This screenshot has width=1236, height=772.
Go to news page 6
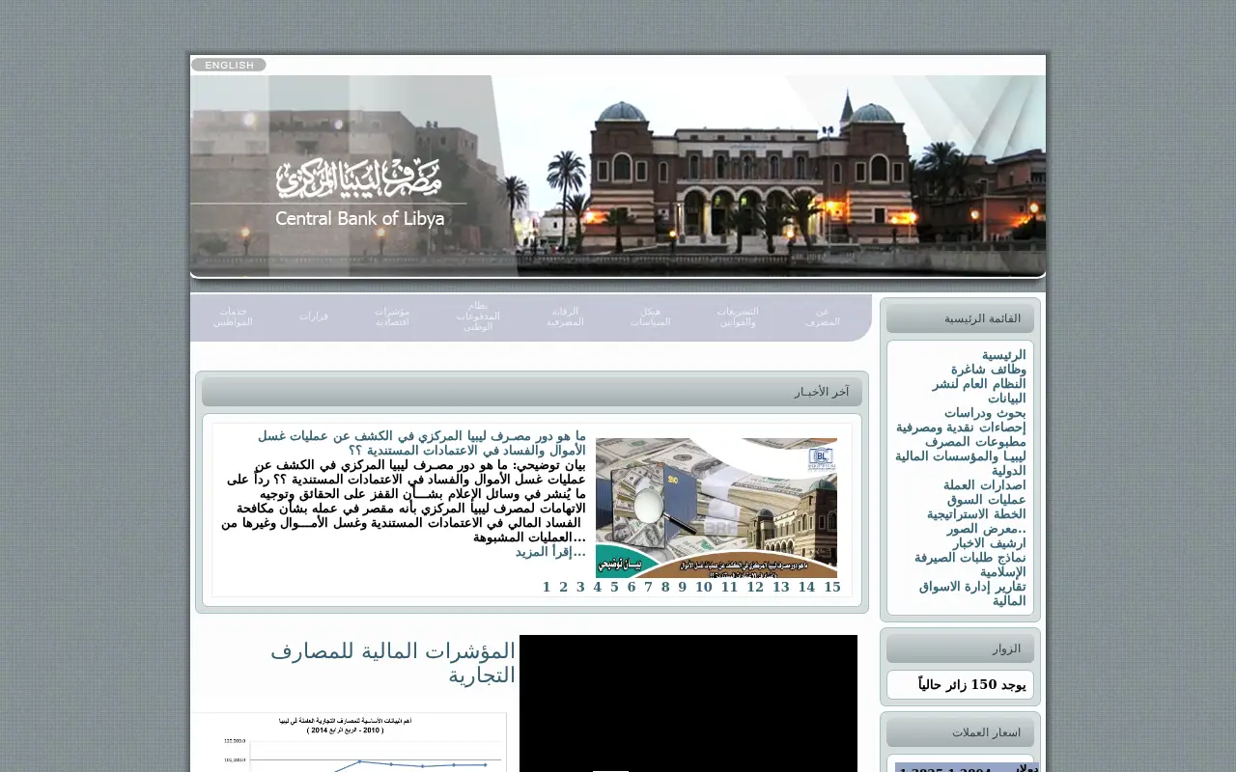[x=632, y=587]
